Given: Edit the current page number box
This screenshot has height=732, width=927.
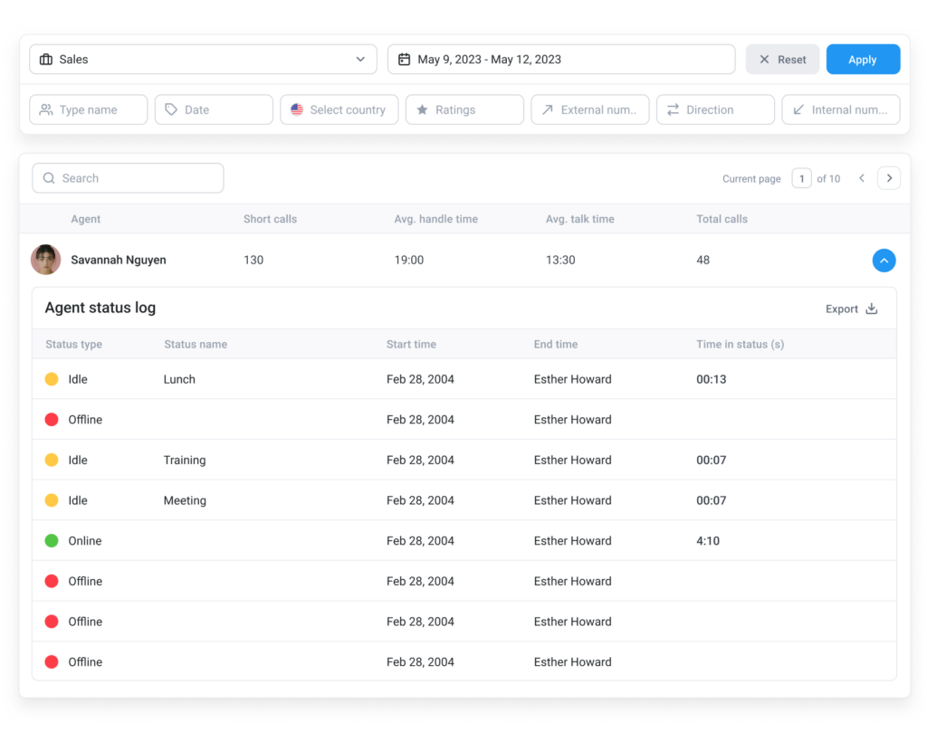Looking at the screenshot, I should 801,178.
